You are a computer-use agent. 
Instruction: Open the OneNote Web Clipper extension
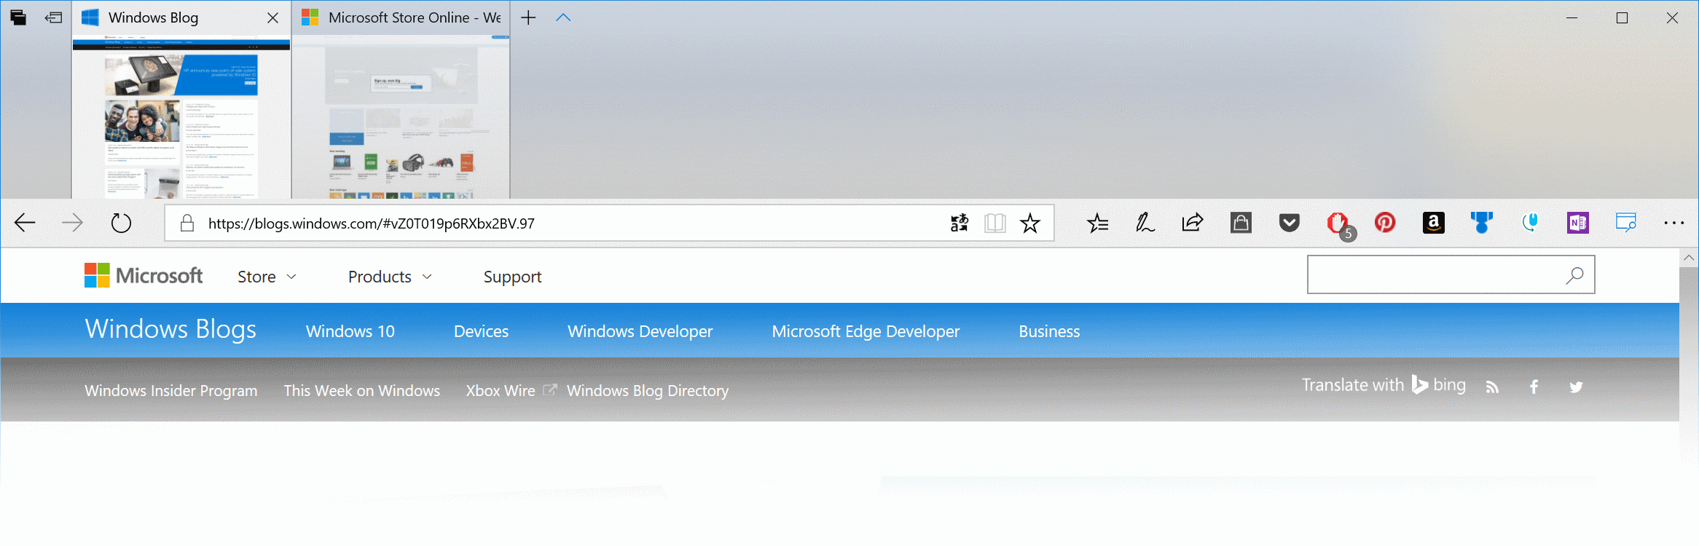click(x=1578, y=223)
